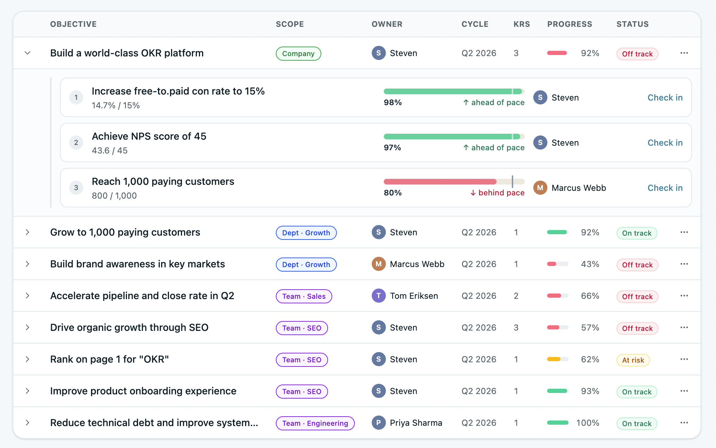Click Steven's avatar on free-to-paid key result
Screen dimensions: 716x448
pyautogui.click(x=540, y=98)
